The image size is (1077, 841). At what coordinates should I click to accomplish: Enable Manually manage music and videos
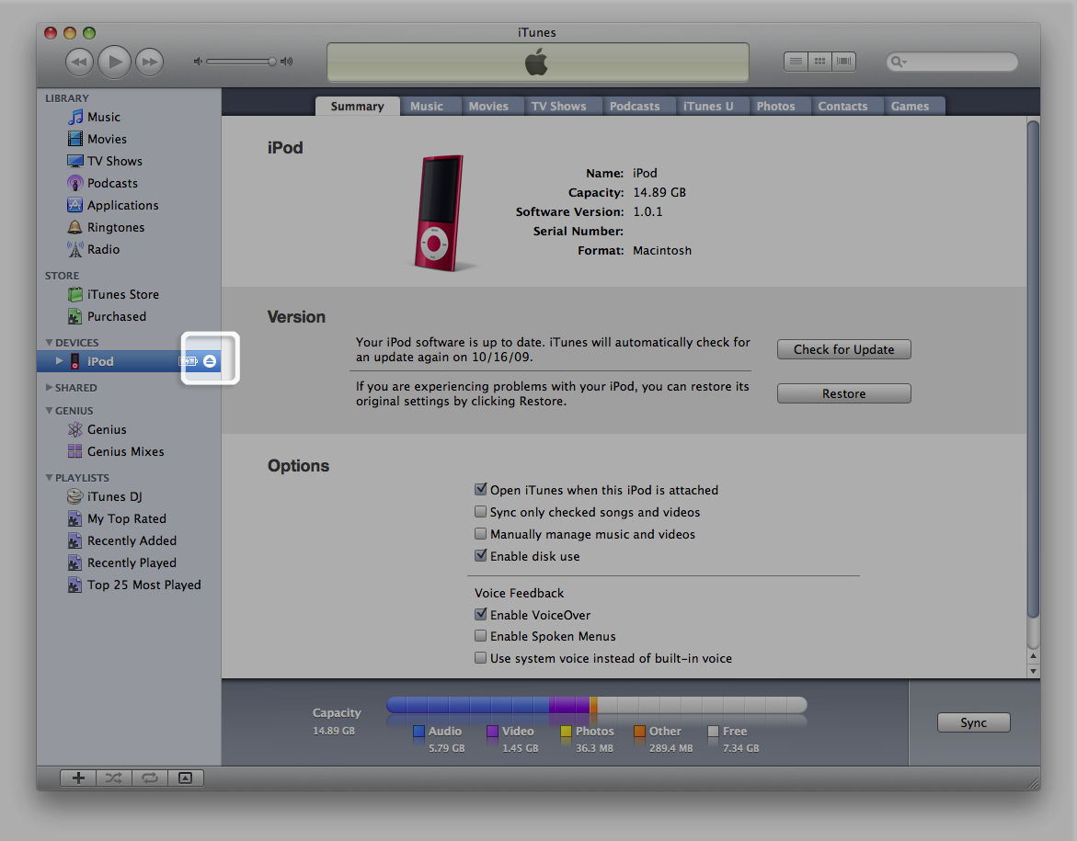point(481,533)
